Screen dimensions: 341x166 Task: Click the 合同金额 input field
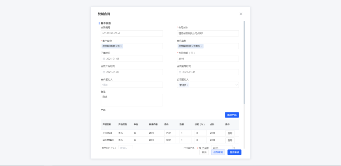click(x=208, y=59)
